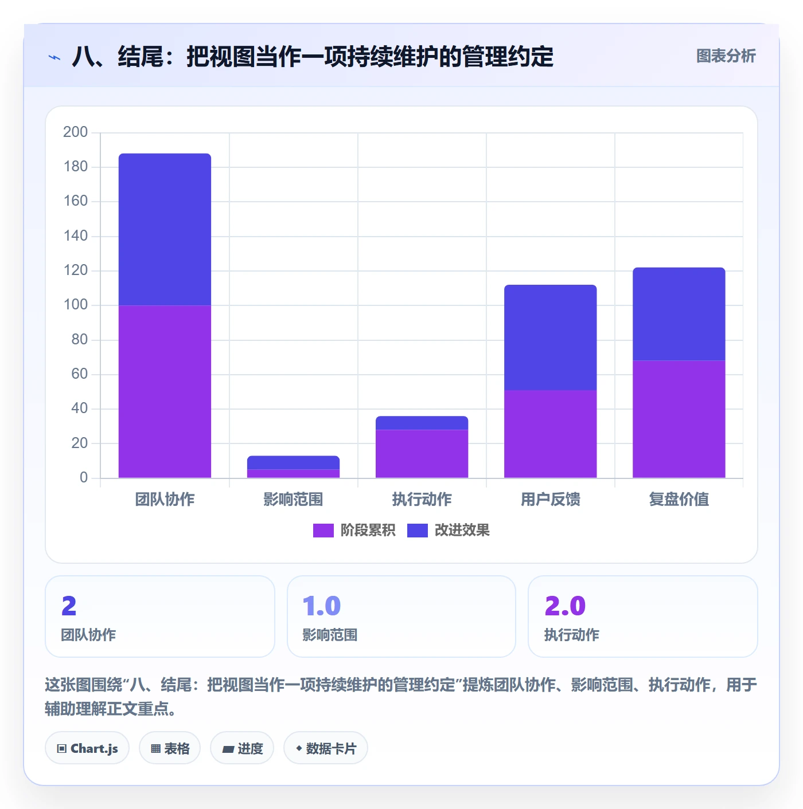Click the 执行动作 x-axis label
803x809 pixels.
pos(422,500)
